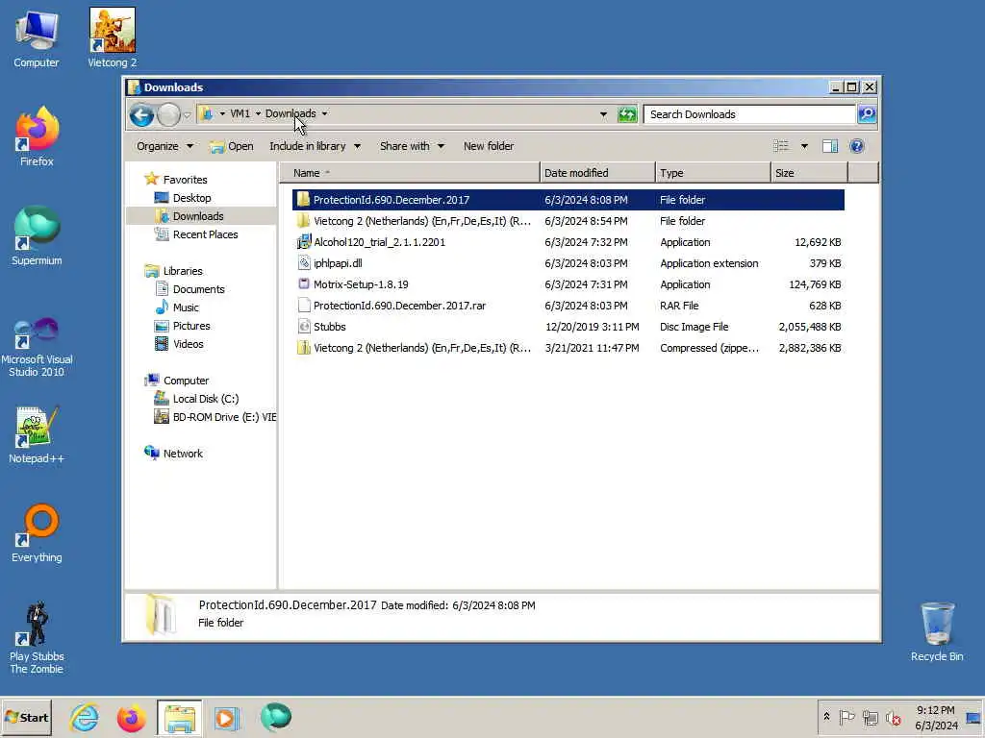Launch the Vietcong 2 desktop shortcut

click(x=112, y=37)
